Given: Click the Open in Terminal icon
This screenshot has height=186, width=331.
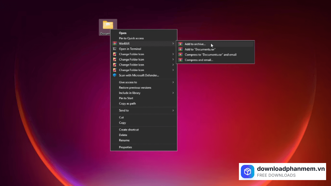Looking at the screenshot, I should point(115,49).
